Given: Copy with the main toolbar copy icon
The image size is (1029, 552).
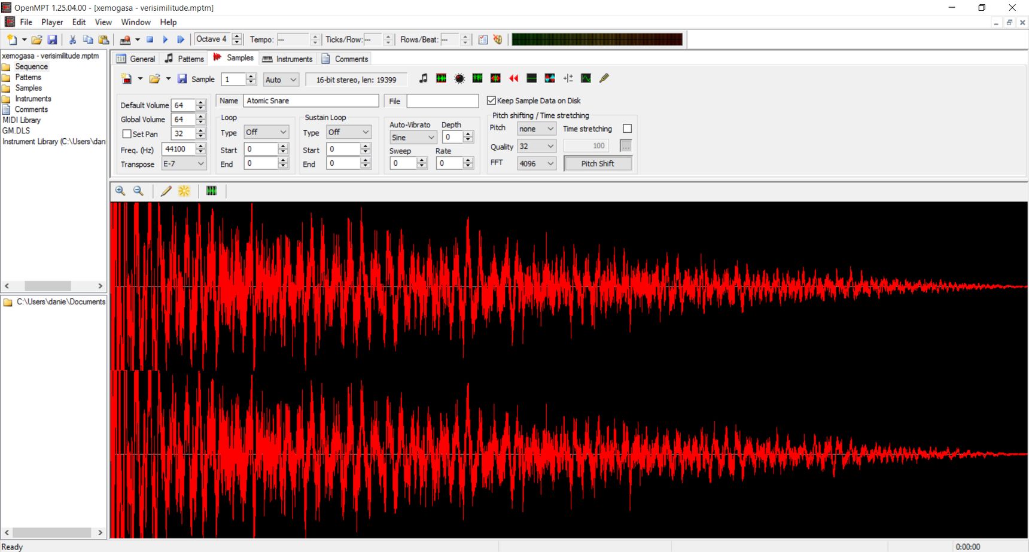Looking at the screenshot, I should coord(88,39).
